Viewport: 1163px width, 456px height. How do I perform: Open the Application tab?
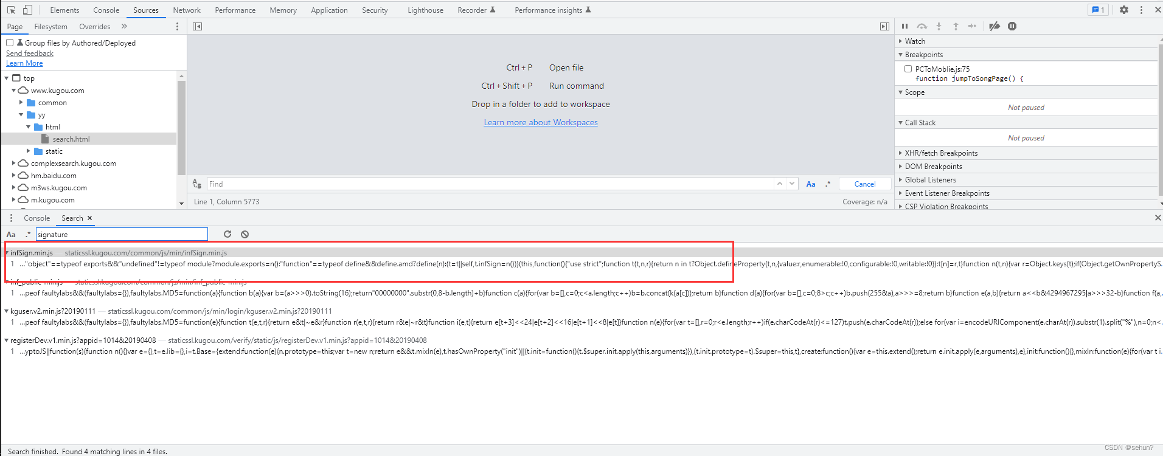pos(329,10)
